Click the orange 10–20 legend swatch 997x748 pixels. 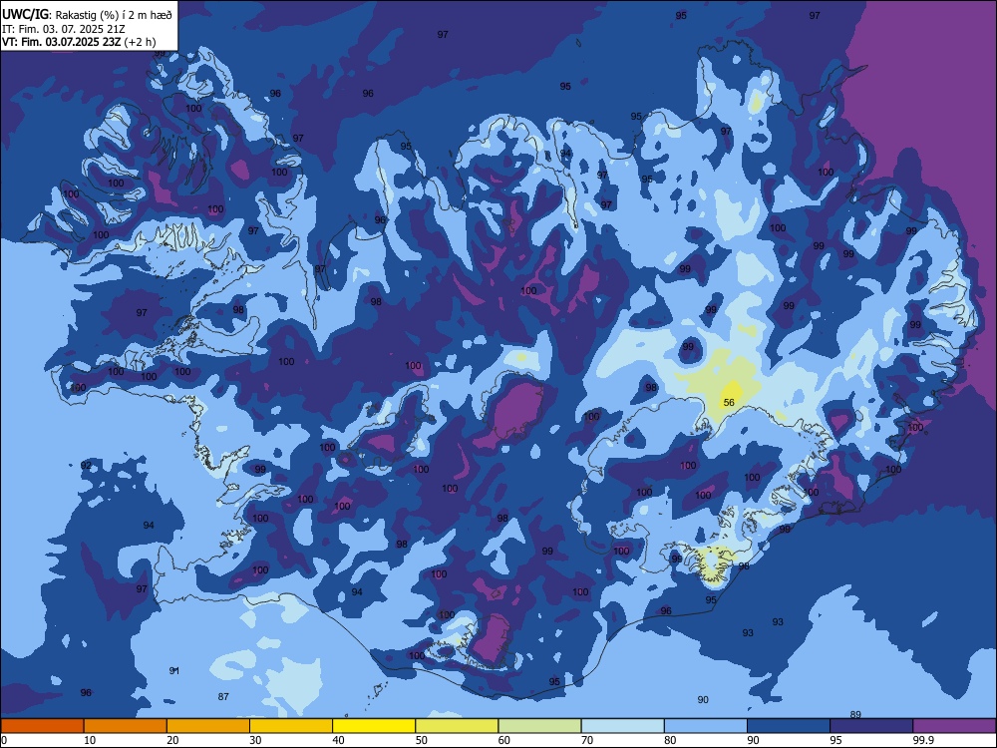126,726
